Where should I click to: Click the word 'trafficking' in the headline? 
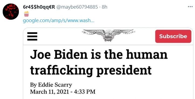tap(62, 70)
